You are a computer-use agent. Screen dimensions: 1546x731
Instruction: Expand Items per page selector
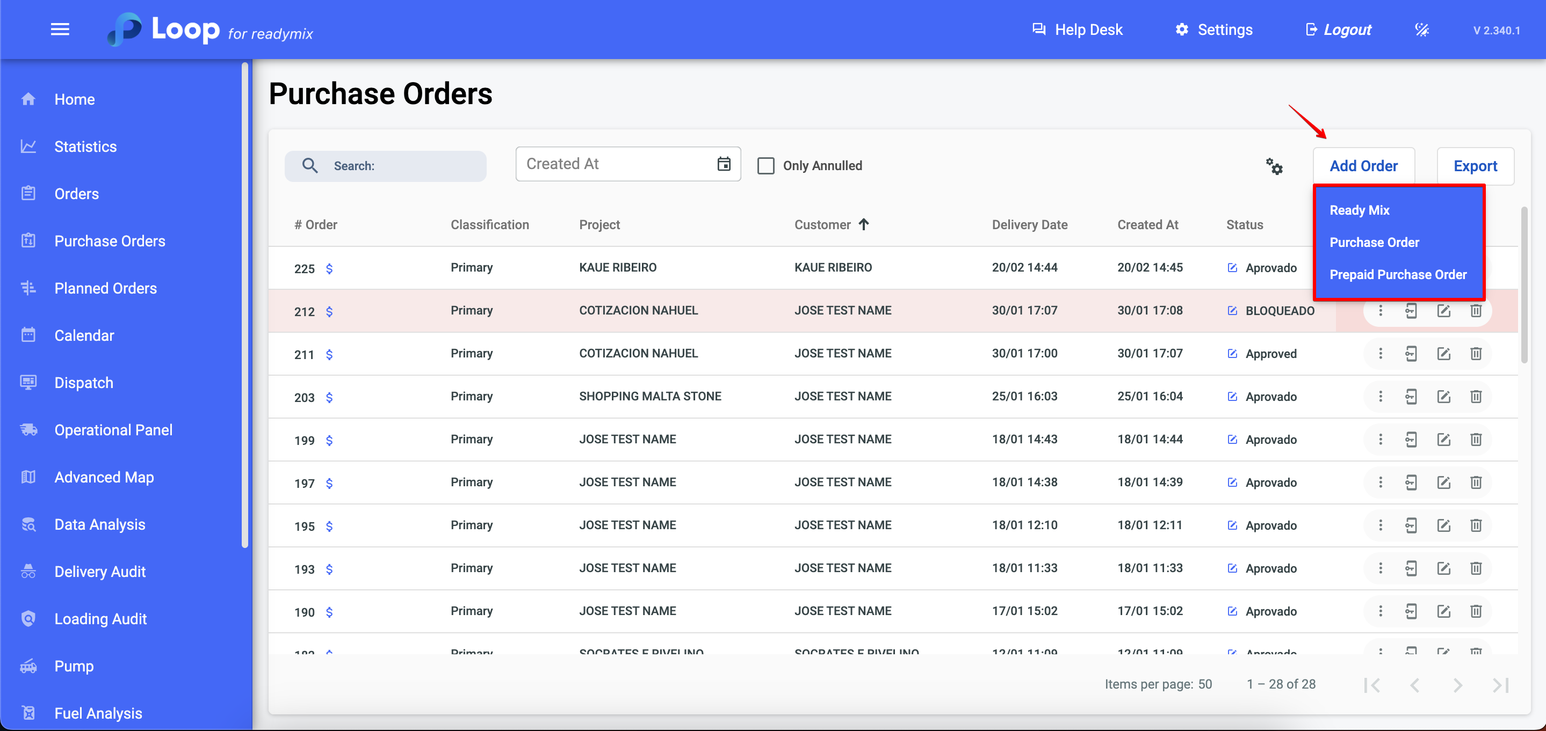point(1204,684)
